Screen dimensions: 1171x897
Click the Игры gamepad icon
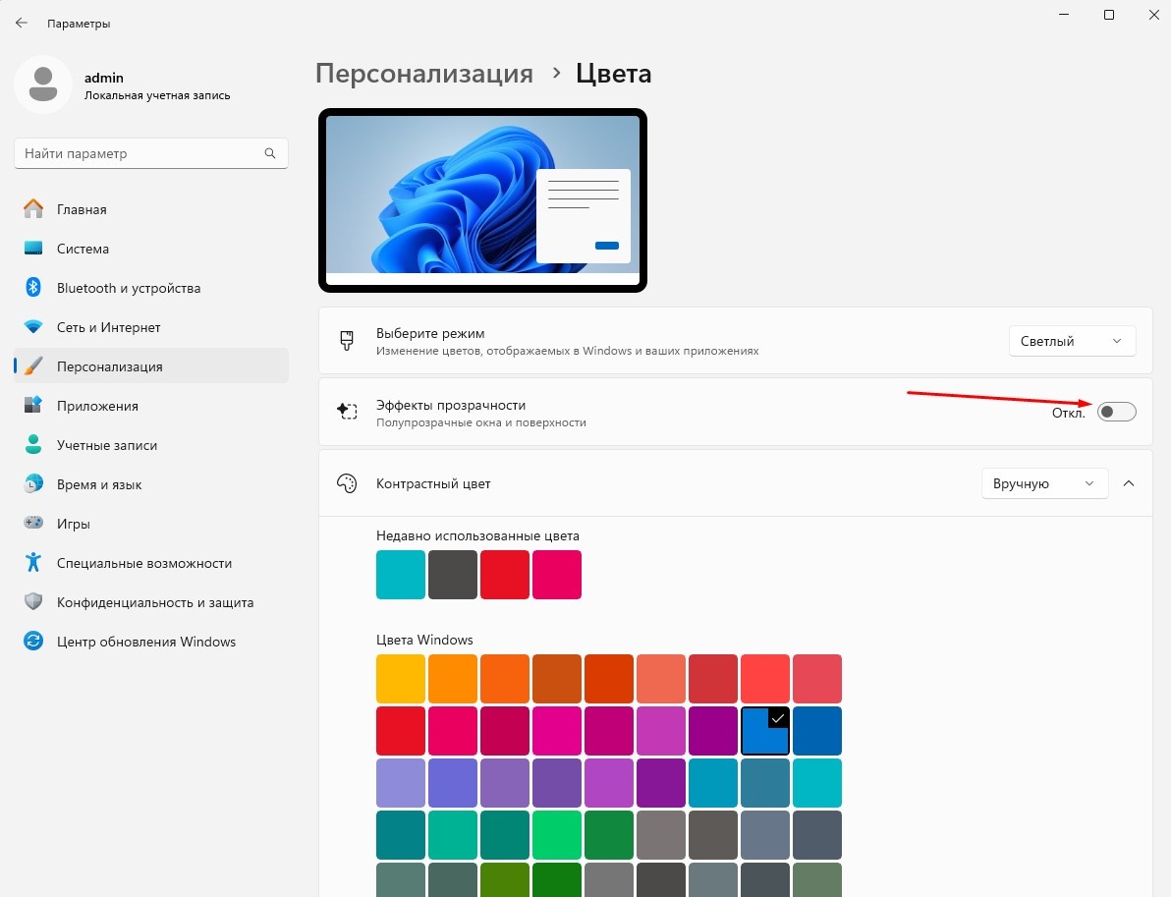point(33,523)
